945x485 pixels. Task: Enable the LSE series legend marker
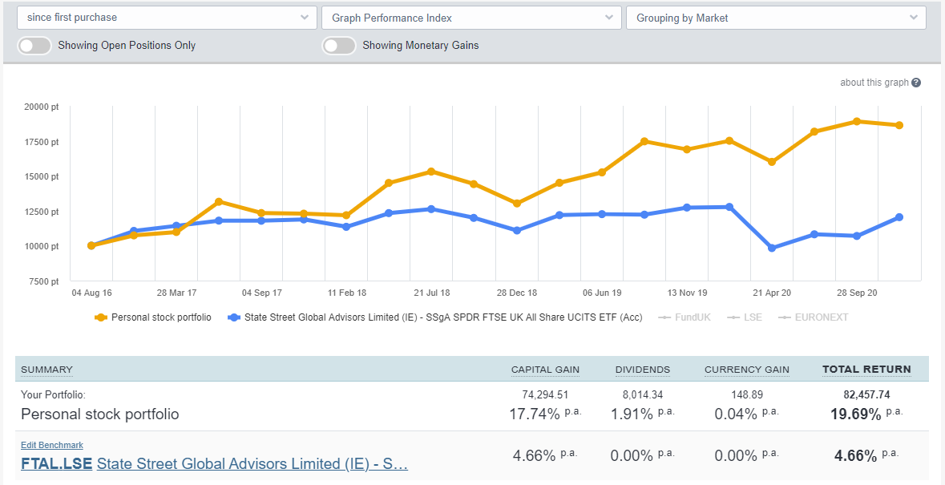[732, 317]
